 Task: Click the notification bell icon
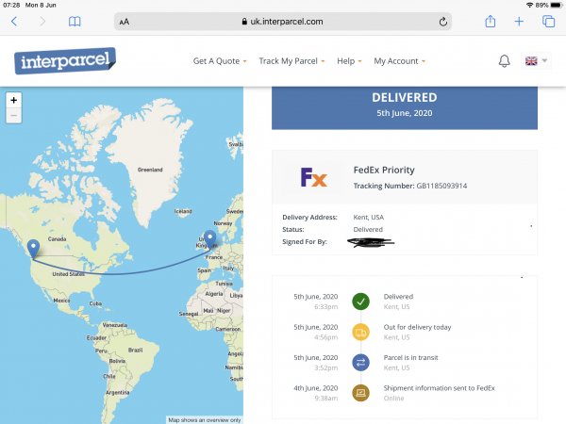click(x=505, y=61)
